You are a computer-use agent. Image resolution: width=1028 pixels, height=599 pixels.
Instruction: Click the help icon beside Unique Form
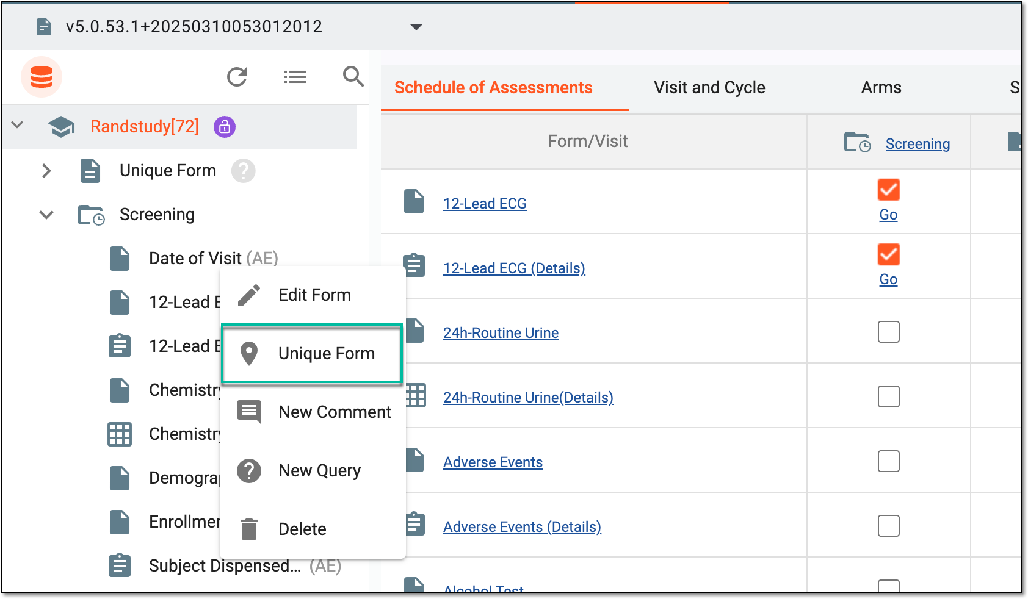click(243, 171)
